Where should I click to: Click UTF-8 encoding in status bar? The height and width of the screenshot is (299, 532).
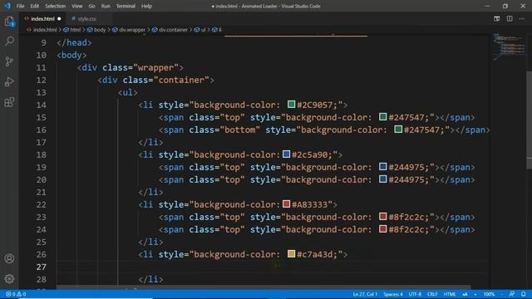(x=415, y=294)
